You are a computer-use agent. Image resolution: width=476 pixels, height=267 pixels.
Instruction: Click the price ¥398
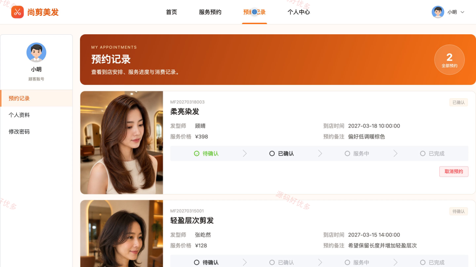click(202, 137)
